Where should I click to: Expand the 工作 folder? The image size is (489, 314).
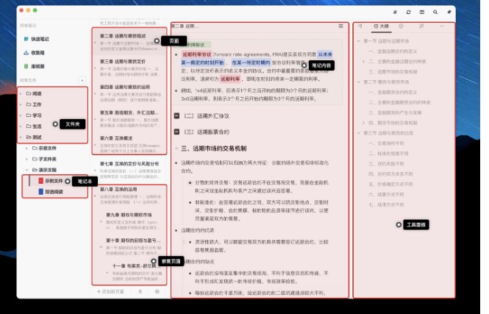click(20, 104)
